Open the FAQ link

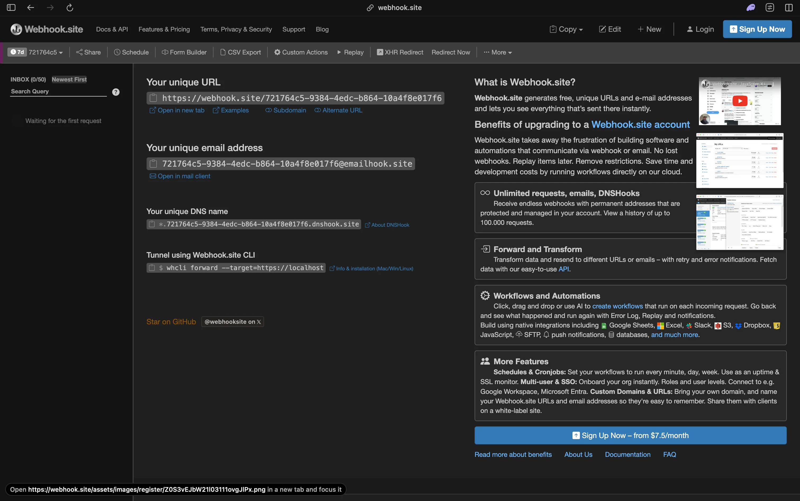[669, 455]
